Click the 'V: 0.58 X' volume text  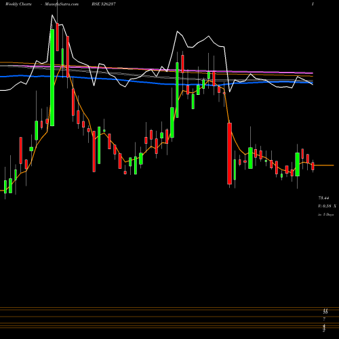pyautogui.click(x=327, y=206)
